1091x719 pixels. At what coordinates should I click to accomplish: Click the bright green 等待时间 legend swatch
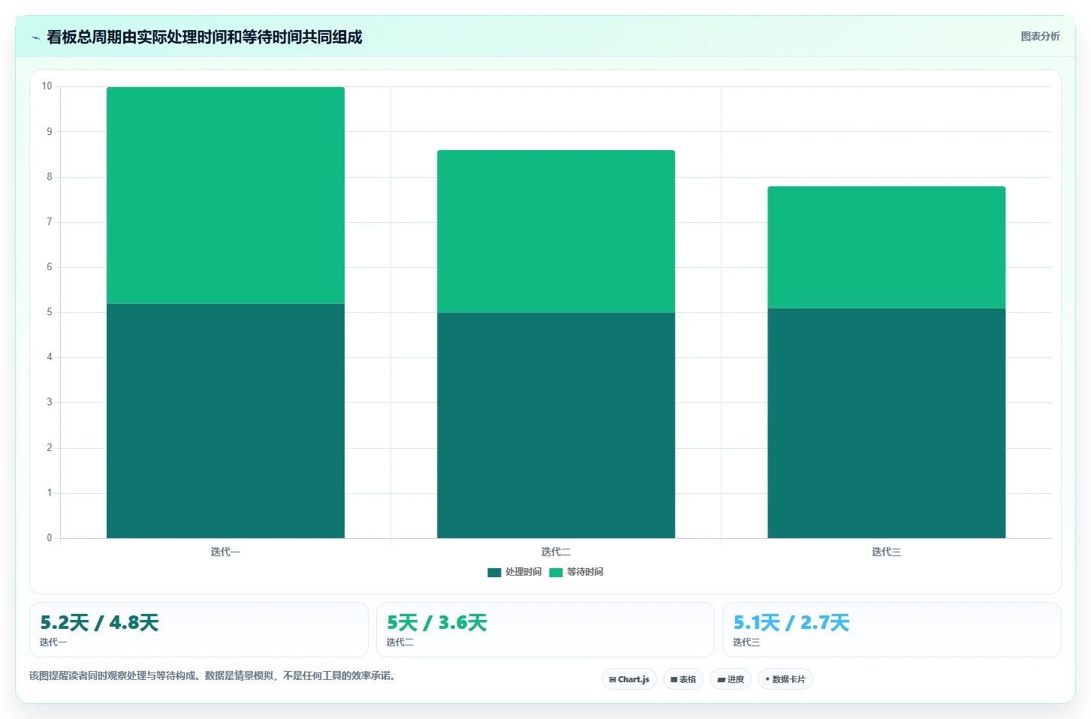click(556, 573)
